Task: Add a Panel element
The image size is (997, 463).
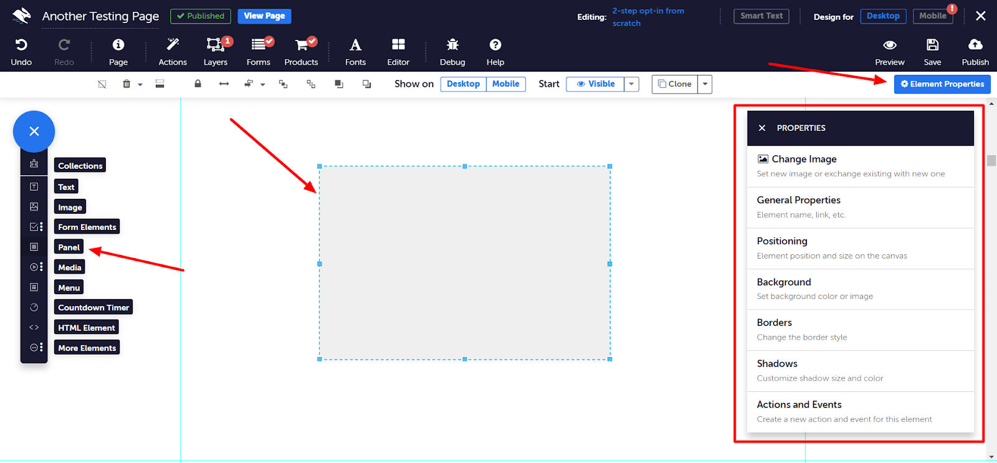Action: (x=69, y=247)
